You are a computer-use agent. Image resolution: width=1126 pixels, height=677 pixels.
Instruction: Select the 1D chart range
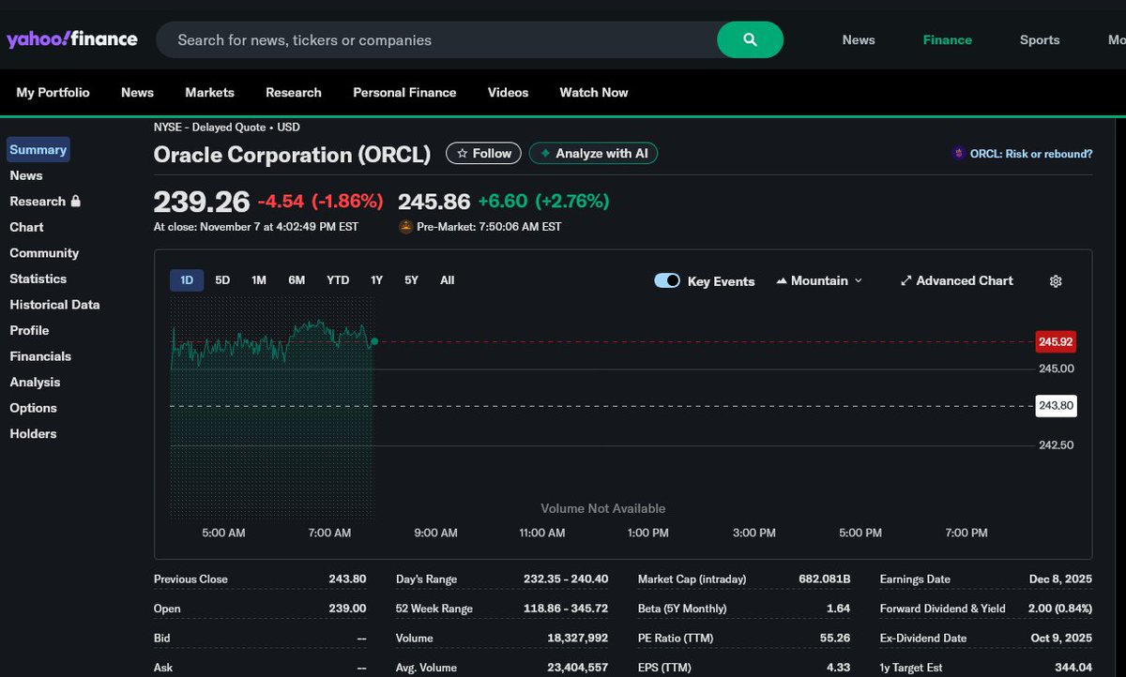pyautogui.click(x=187, y=279)
